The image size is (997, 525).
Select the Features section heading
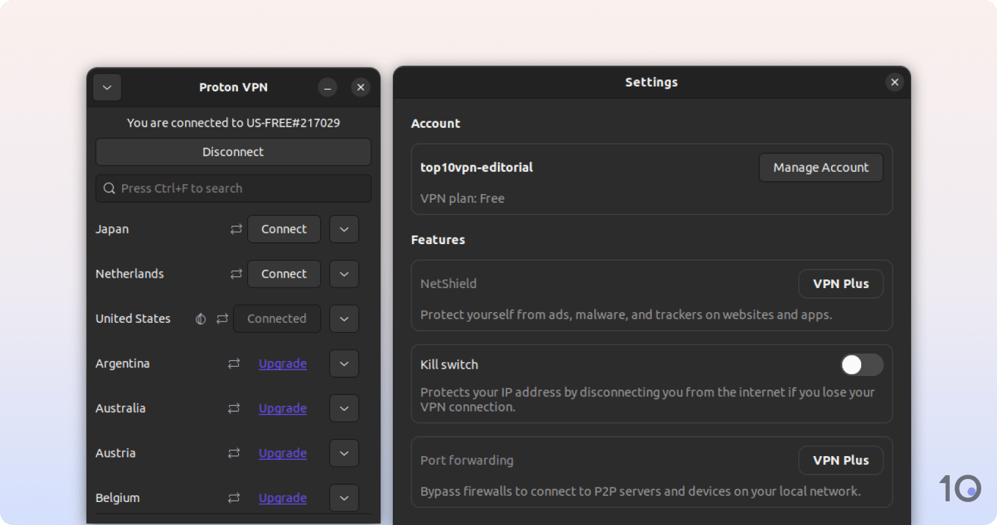pos(438,240)
